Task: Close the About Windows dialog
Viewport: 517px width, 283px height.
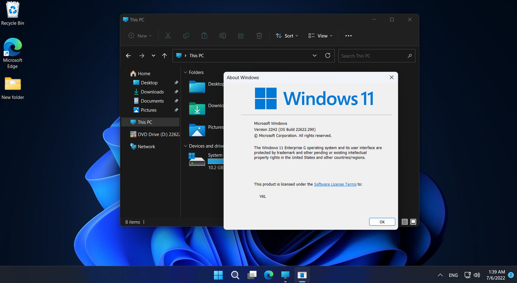Action: pyautogui.click(x=391, y=78)
